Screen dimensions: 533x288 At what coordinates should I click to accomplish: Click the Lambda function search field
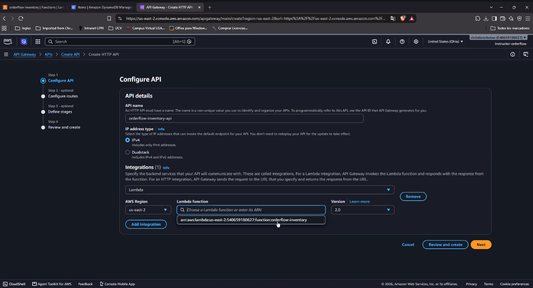[x=251, y=210]
